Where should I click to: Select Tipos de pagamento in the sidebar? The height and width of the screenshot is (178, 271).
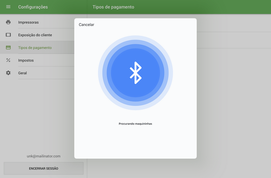[x=35, y=48]
